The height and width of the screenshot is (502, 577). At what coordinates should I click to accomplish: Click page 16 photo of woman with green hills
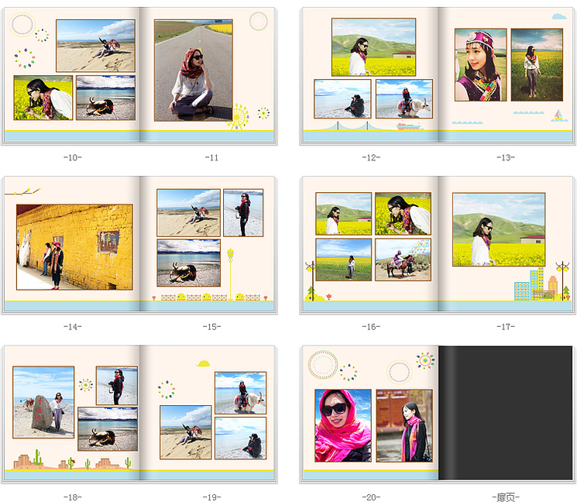343,214
